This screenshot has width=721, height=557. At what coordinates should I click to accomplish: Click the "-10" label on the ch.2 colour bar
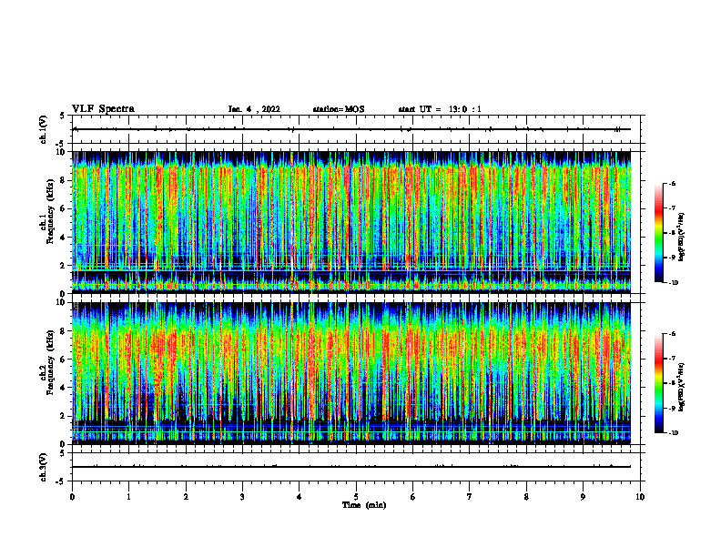(673, 433)
